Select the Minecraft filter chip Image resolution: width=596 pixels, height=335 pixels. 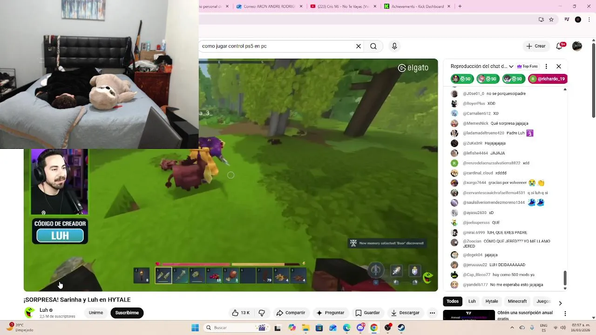pyautogui.click(x=517, y=301)
